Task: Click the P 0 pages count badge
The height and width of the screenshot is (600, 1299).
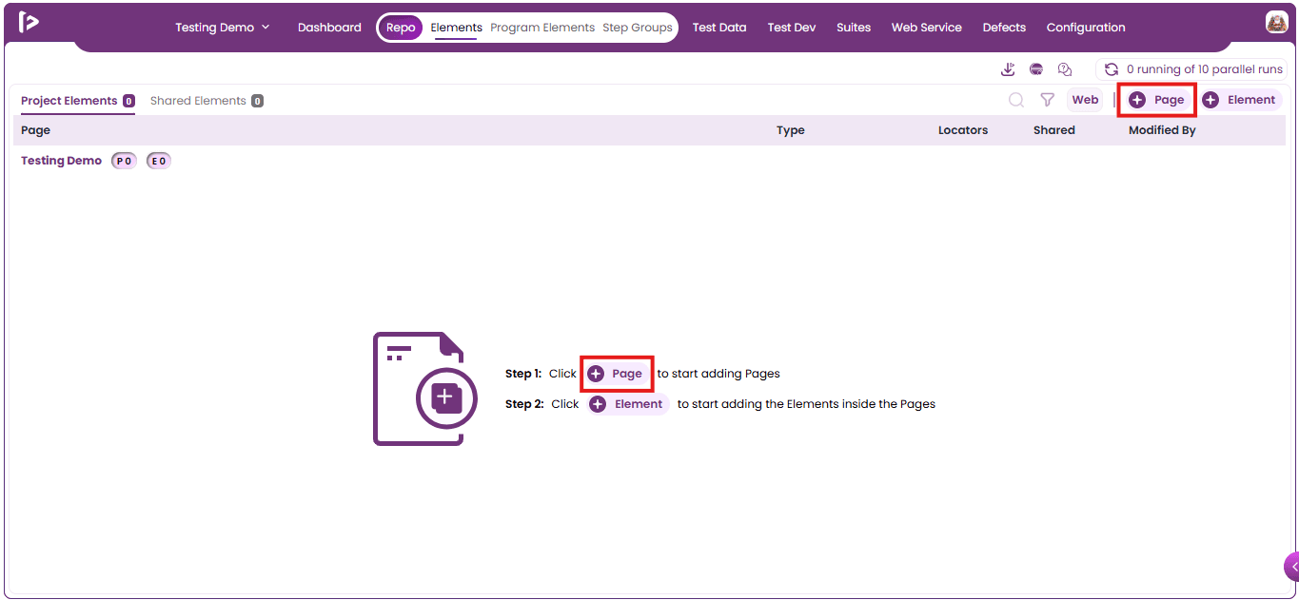Action: (125, 161)
